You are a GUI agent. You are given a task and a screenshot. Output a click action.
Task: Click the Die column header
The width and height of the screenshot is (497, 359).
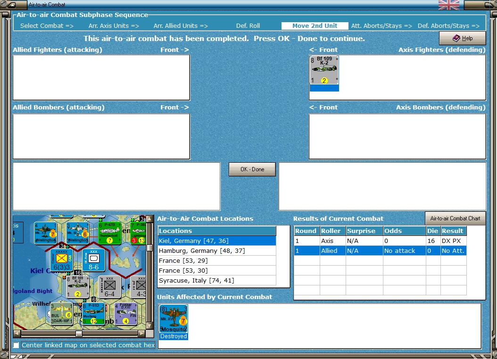pos(433,231)
